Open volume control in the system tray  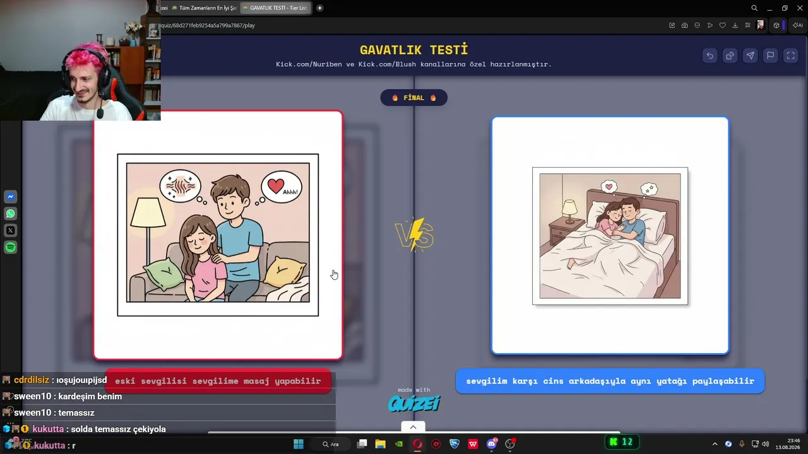click(x=766, y=444)
